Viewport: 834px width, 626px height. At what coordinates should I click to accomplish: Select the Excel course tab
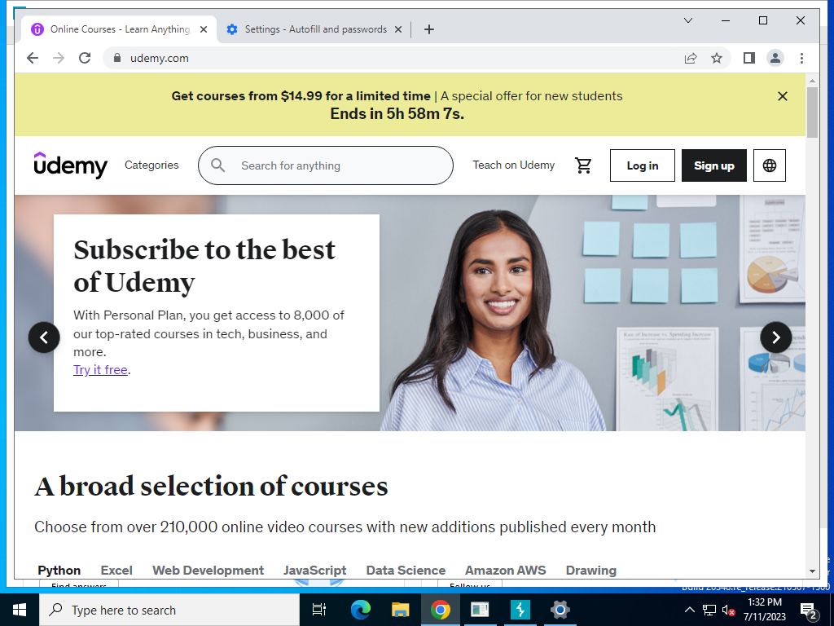pyautogui.click(x=116, y=570)
